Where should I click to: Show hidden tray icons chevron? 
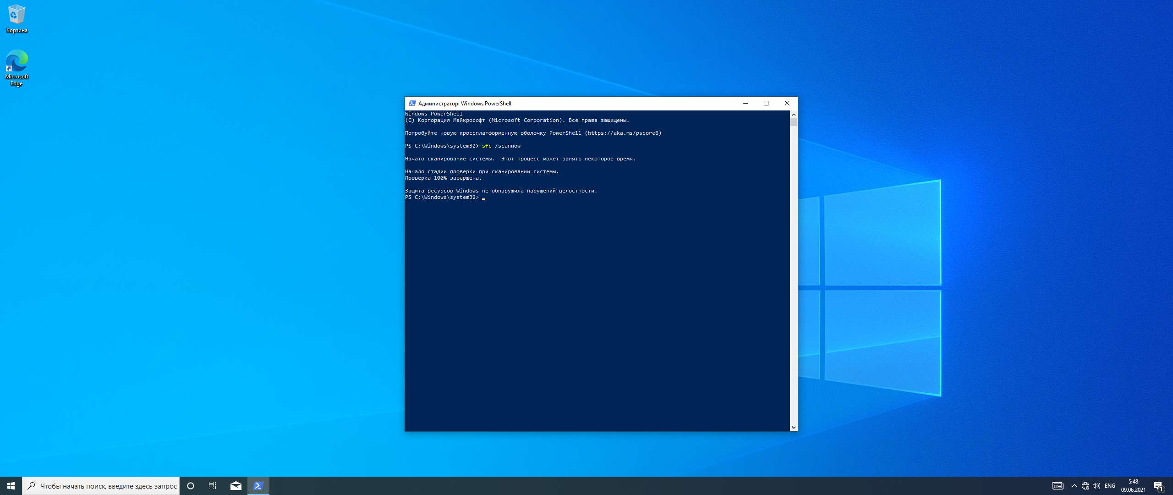1074,486
